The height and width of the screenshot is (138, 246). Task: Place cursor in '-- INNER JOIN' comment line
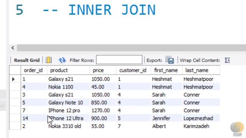coord(99,10)
